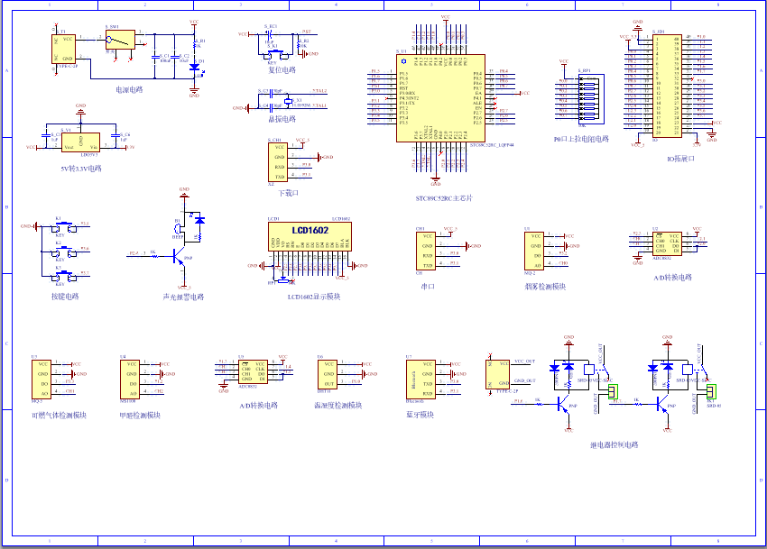Select the T1 TYPE-C power connector
767x549 pixels.
point(64,49)
